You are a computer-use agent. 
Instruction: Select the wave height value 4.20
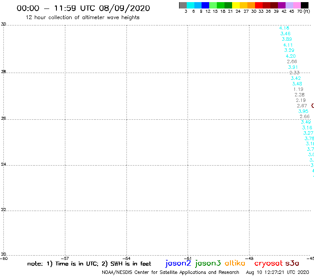291,56
